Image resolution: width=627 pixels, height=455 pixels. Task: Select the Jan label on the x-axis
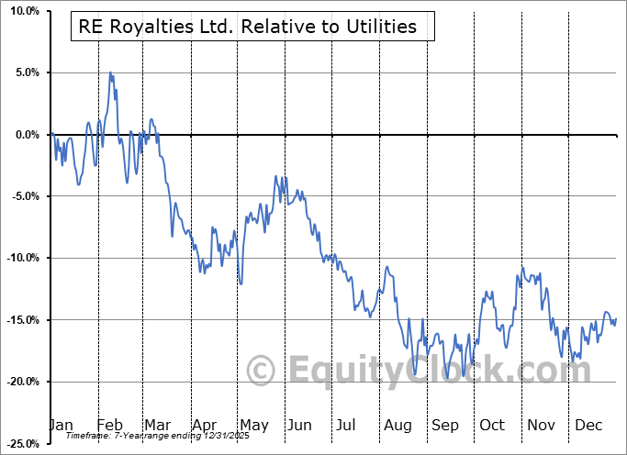[61, 425]
